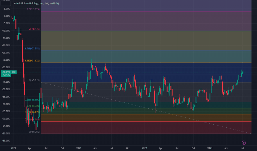Click the 5.00% price axis label
The image size is (257, 151).
pos(7,9)
